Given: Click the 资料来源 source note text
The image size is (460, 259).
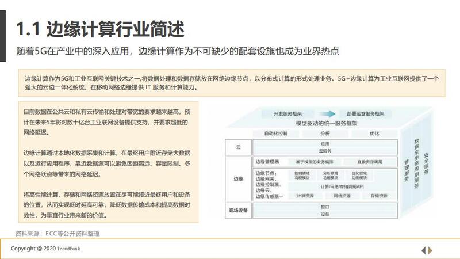Looking at the screenshot, I should click(x=61, y=234).
